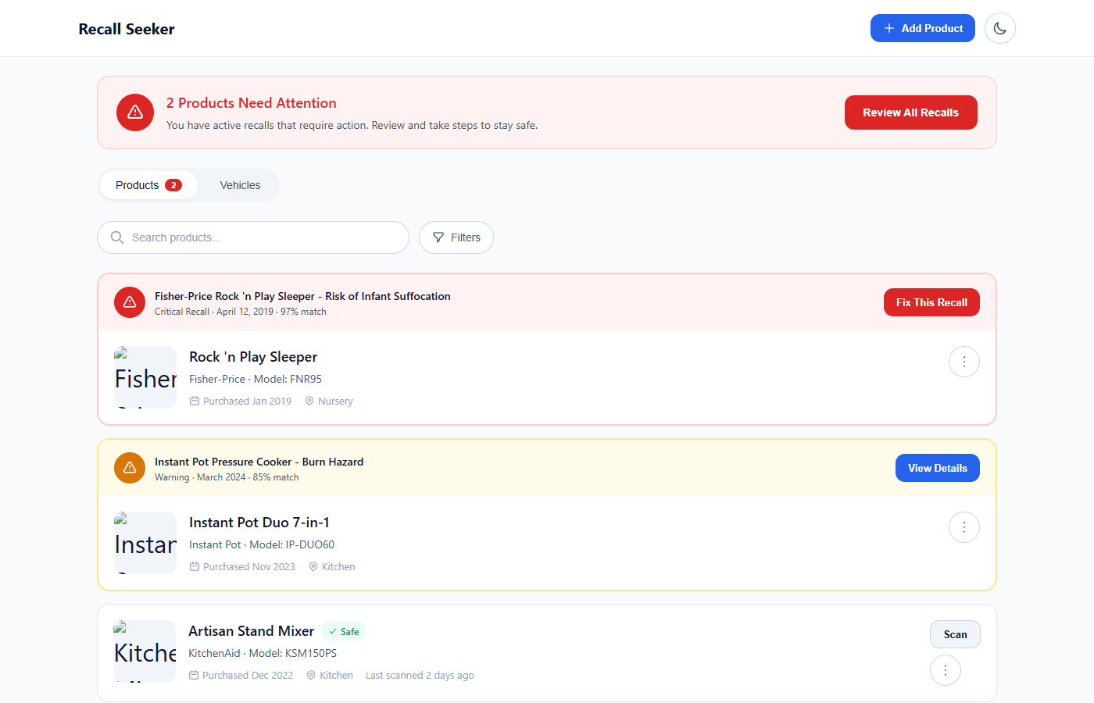Click 'KitchenAid · Model: KSM150PS' text
Viewport: 1094px width, 703px height.
pos(263,653)
